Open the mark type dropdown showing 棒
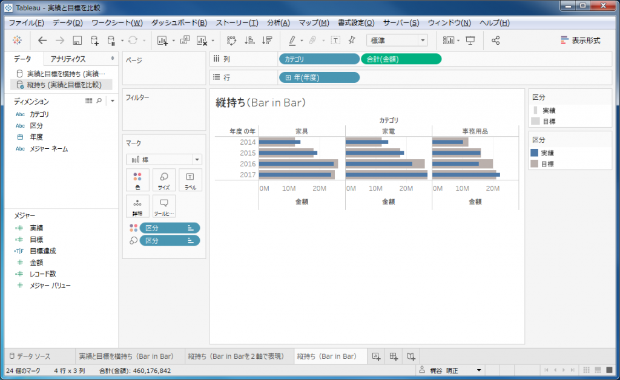The image size is (620, 380). (163, 159)
